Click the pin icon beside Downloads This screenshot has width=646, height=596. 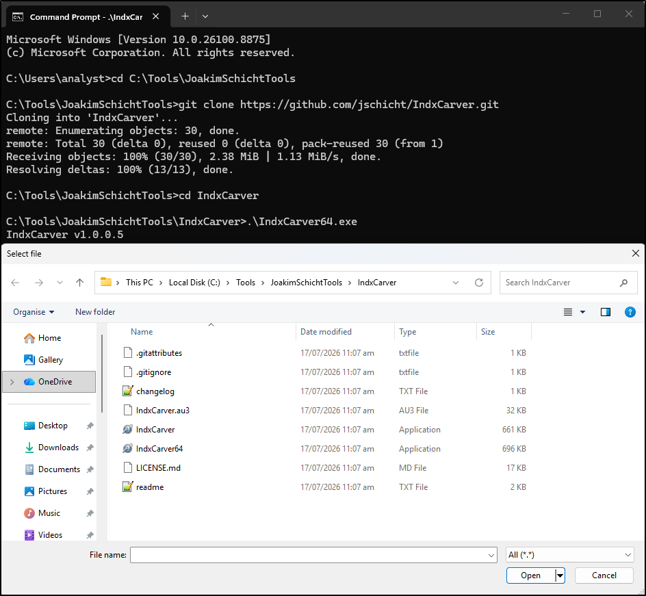pos(90,448)
